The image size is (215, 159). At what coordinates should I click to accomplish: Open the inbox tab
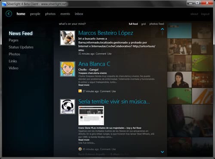point(79,14)
